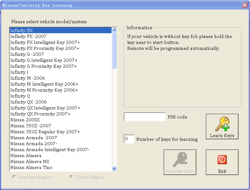The width and height of the screenshot is (250, 190).
Task: Select Infinity FX -2007
Action: click(x=61, y=36)
